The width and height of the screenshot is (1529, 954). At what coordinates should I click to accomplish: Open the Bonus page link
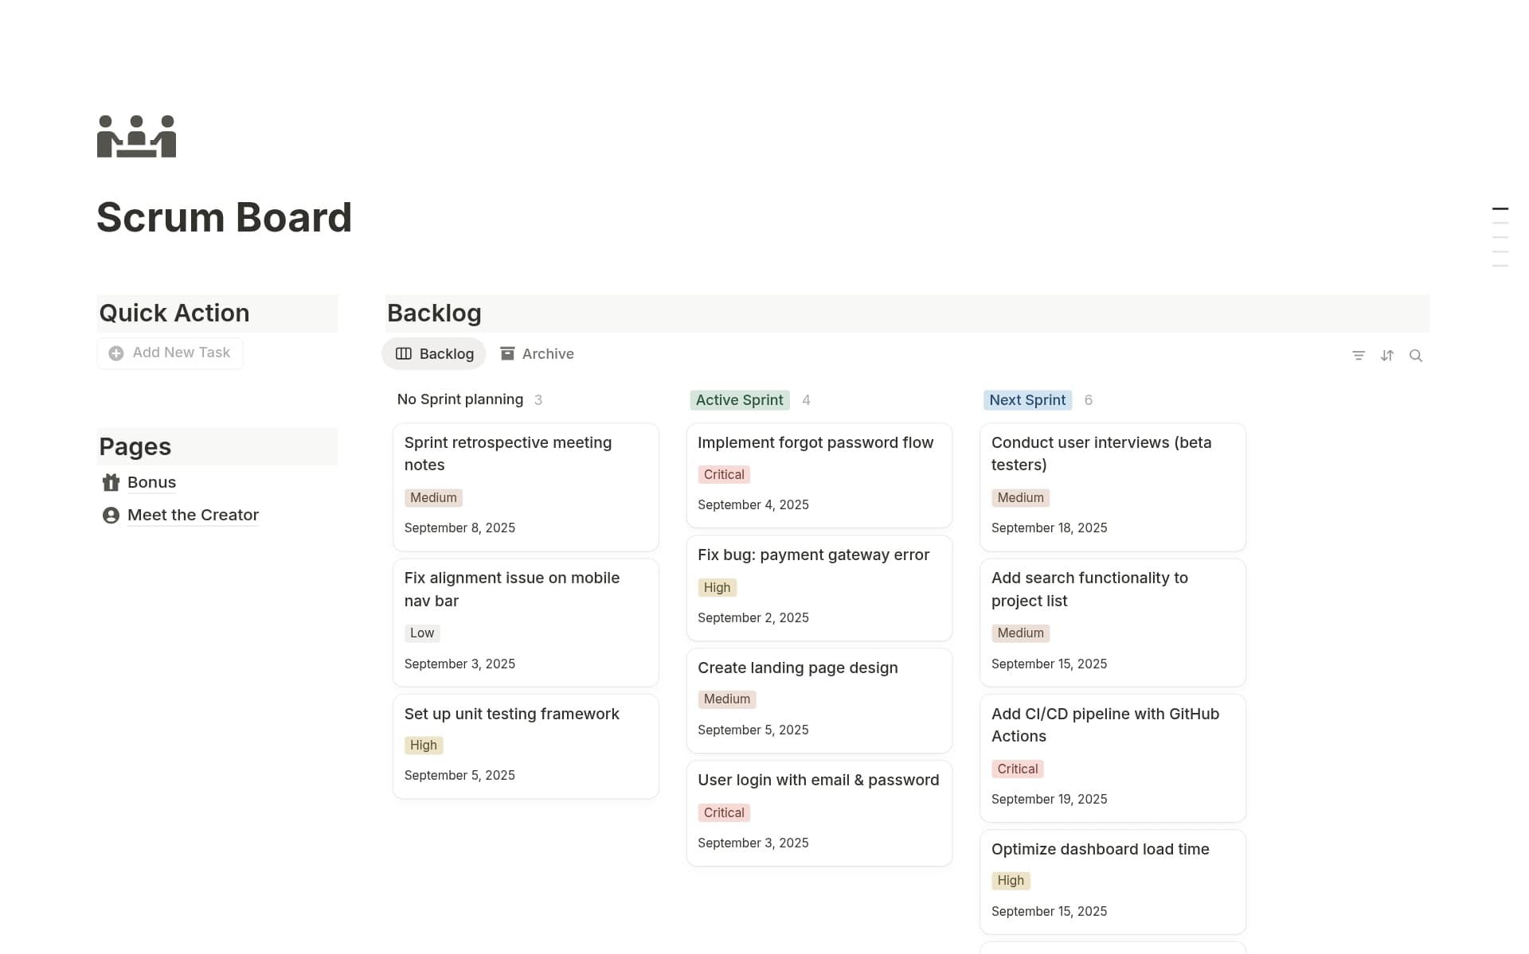point(151,482)
